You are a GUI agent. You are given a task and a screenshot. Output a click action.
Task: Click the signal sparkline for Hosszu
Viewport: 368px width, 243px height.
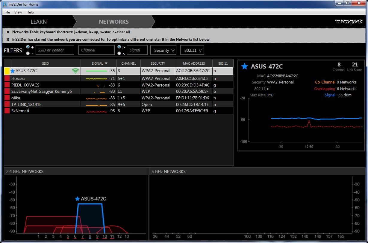point(96,78)
